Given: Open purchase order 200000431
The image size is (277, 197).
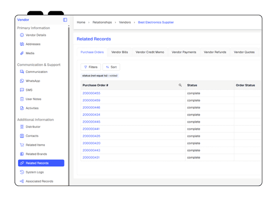Looking at the screenshot, I should coord(91,157).
